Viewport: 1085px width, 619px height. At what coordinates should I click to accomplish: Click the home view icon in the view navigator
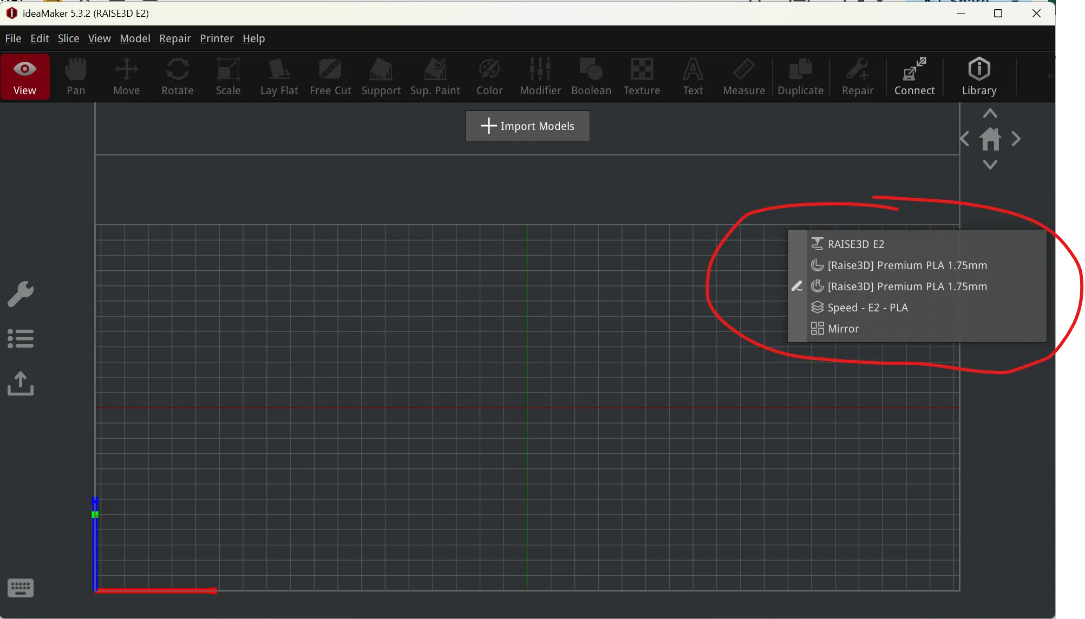point(990,139)
